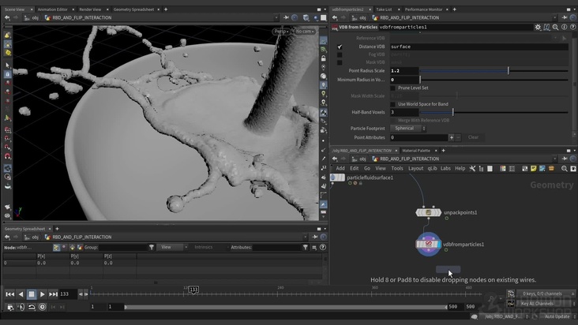Open the Key All Channels dropdown
The image size is (578, 325).
[x=547, y=304]
